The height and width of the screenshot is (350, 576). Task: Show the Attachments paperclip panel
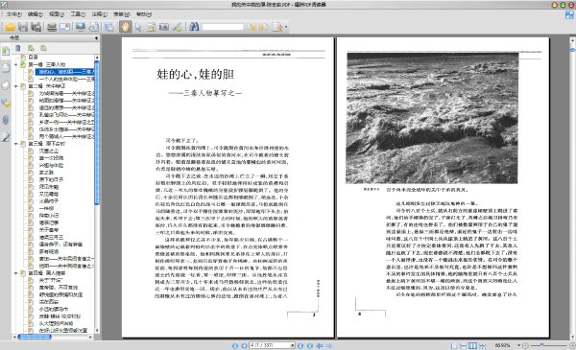[x=6, y=120]
